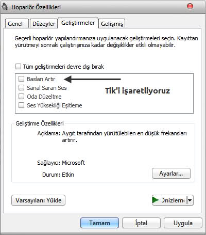
Task: Click the speaker icon in title bar
Action: [4, 7]
